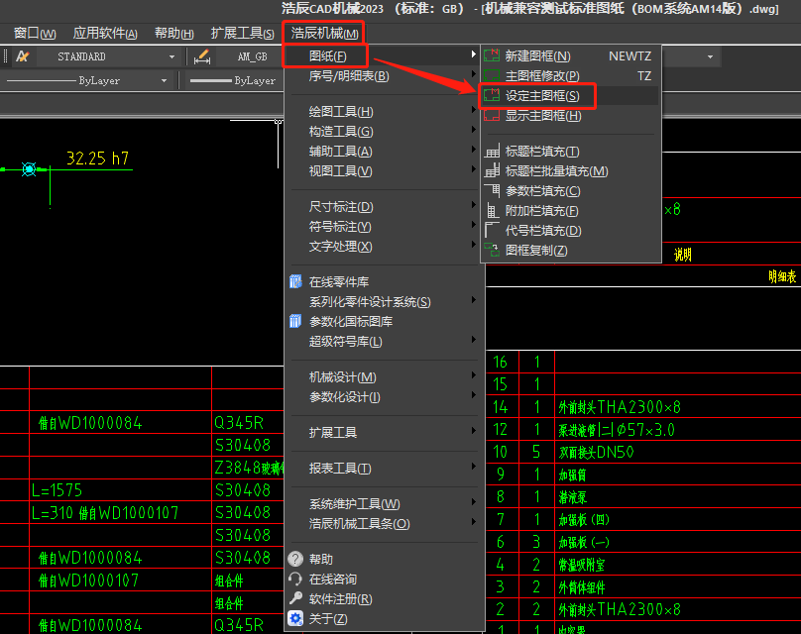Viewport: 801px width, 634px height.
Task: Open the 扩展工具(S) menu
Action: click(x=243, y=33)
